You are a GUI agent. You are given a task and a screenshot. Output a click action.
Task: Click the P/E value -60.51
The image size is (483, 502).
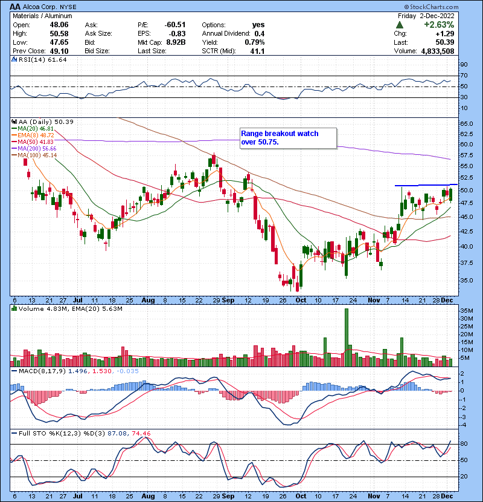pyautogui.click(x=175, y=25)
